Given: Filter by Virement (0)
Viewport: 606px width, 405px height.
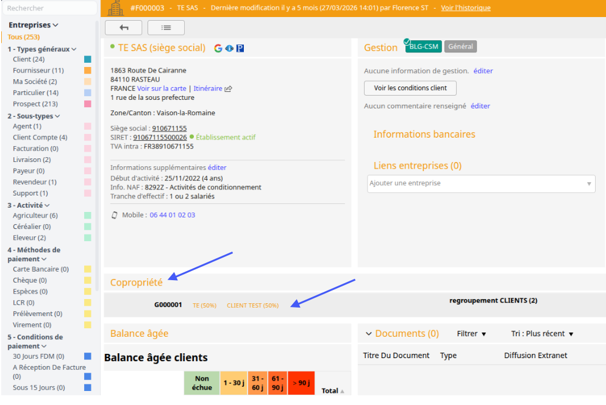Looking at the screenshot, I should [32, 325].
